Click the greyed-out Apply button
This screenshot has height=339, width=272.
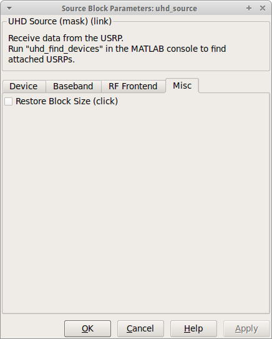point(246,328)
